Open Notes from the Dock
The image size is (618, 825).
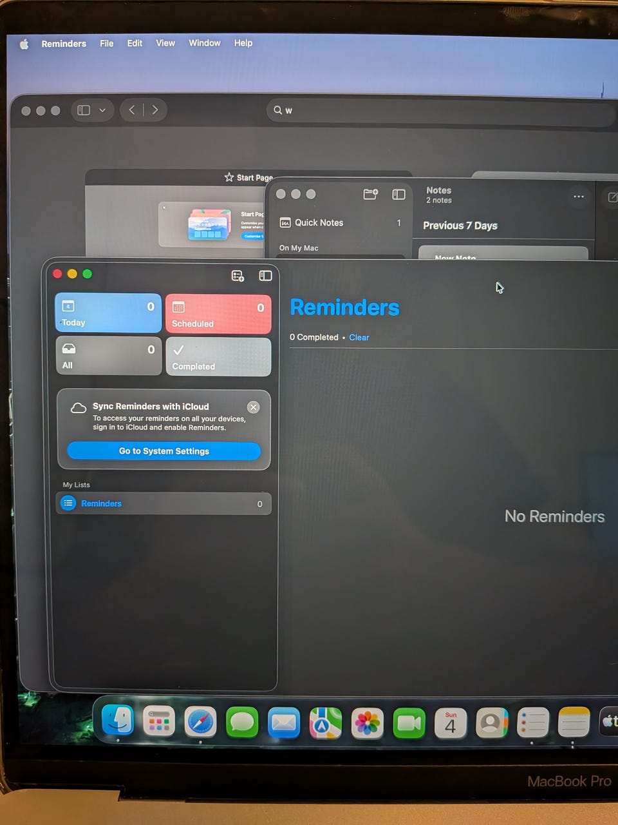coord(574,722)
